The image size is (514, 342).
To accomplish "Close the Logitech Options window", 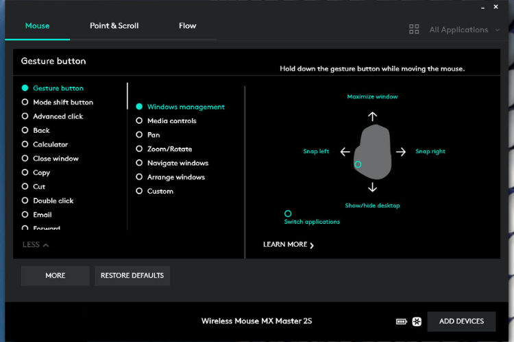I will tap(495, 7).
